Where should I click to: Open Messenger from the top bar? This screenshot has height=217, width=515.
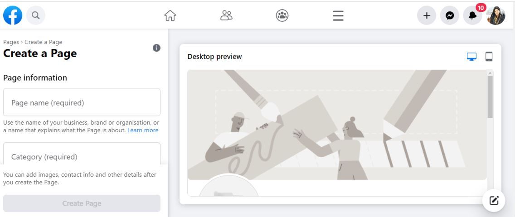coord(450,16)
